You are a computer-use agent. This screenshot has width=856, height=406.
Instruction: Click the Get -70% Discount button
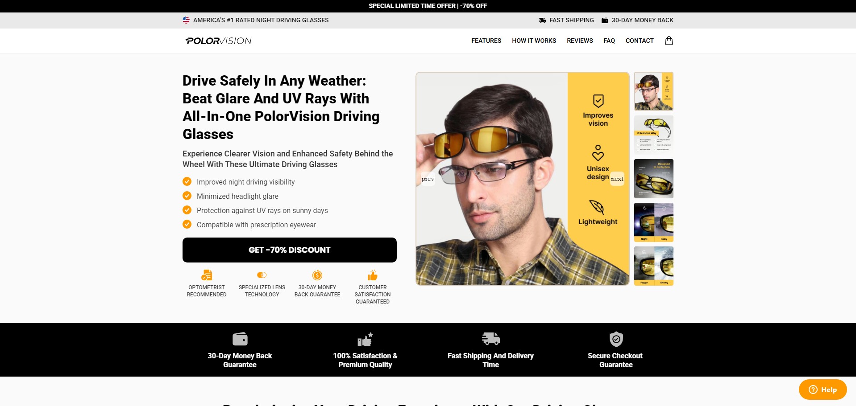click(x=290, y=250)
